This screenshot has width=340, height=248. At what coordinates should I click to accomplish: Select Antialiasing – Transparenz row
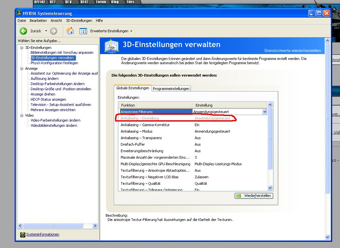point(193,138)
